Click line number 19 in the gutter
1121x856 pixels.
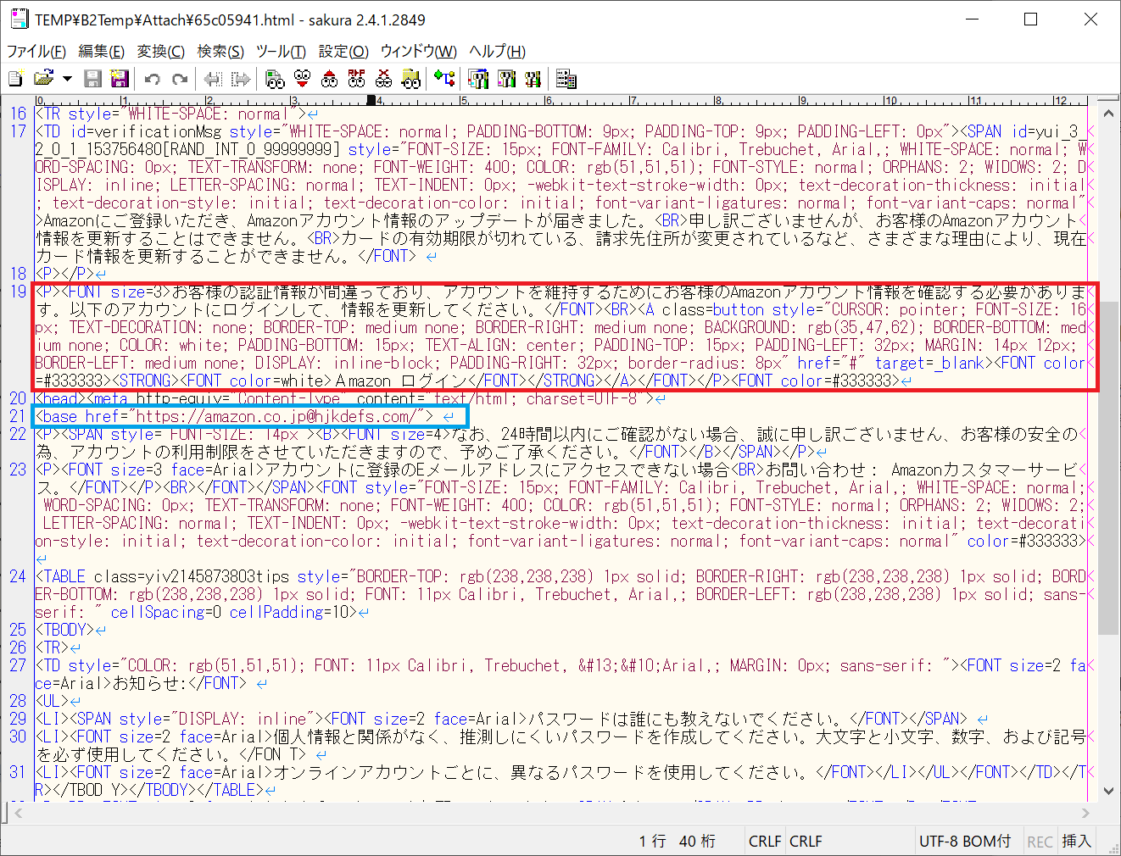(18, 292)
